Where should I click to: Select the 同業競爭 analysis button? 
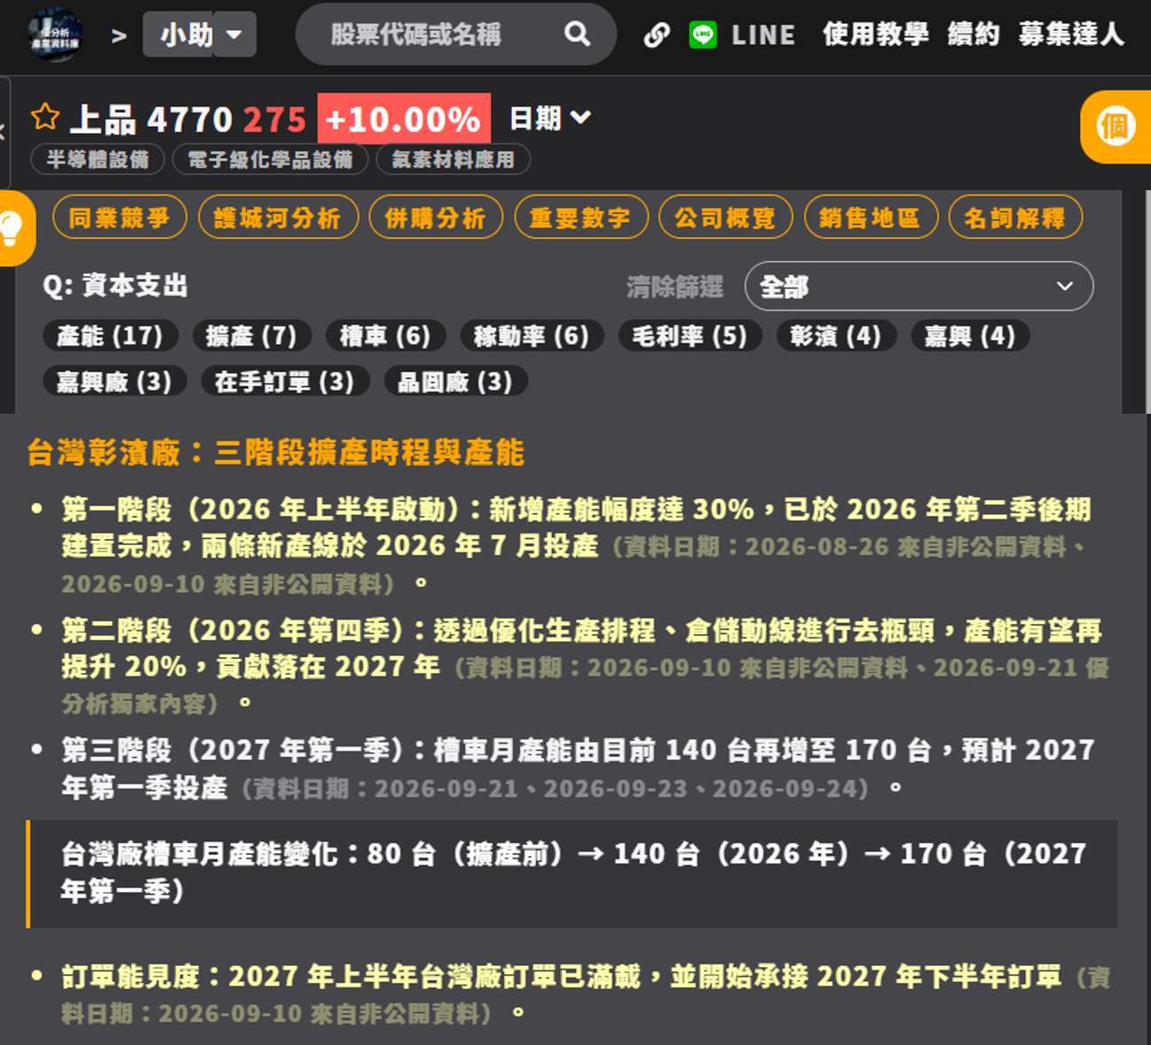tap(120, 218)
